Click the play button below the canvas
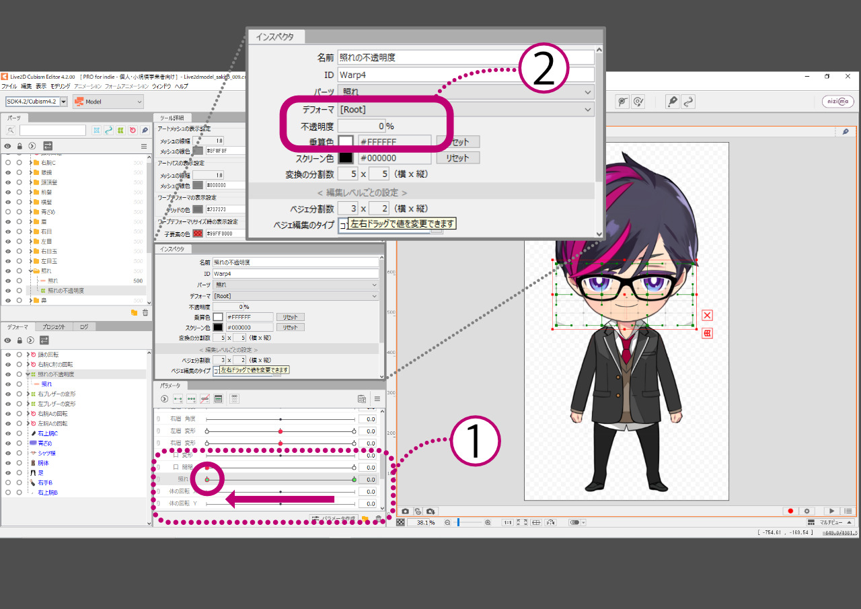Image resolution: width=861 pixels, height=609 pixels. point(832,511)
